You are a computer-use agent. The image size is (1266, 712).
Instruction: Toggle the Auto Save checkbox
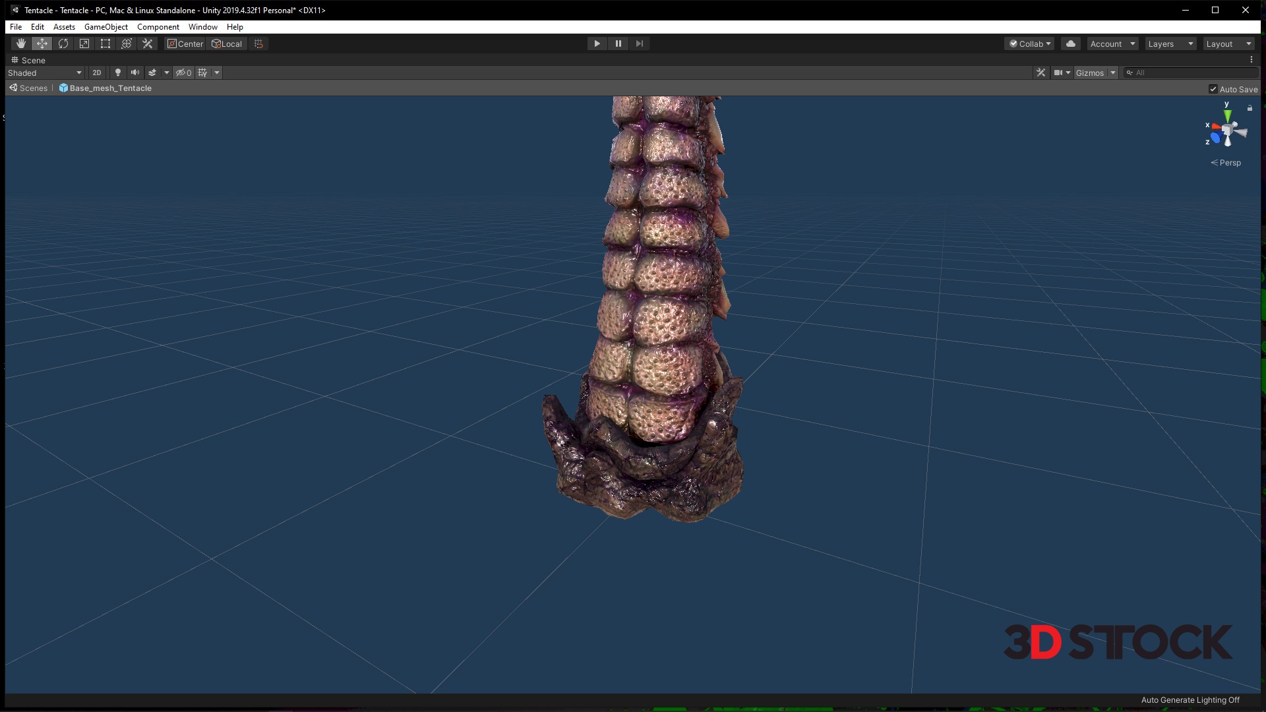[x=1213, y=89]
